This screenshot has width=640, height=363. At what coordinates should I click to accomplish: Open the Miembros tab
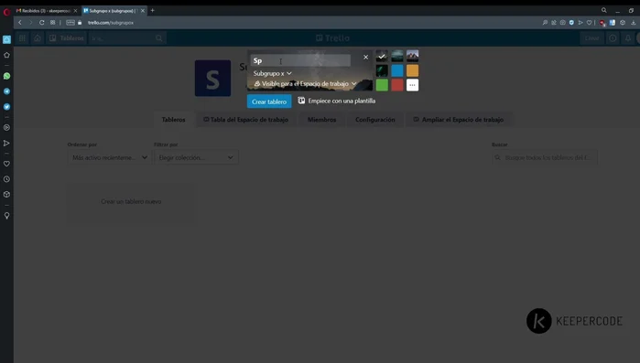click(321, 120)
